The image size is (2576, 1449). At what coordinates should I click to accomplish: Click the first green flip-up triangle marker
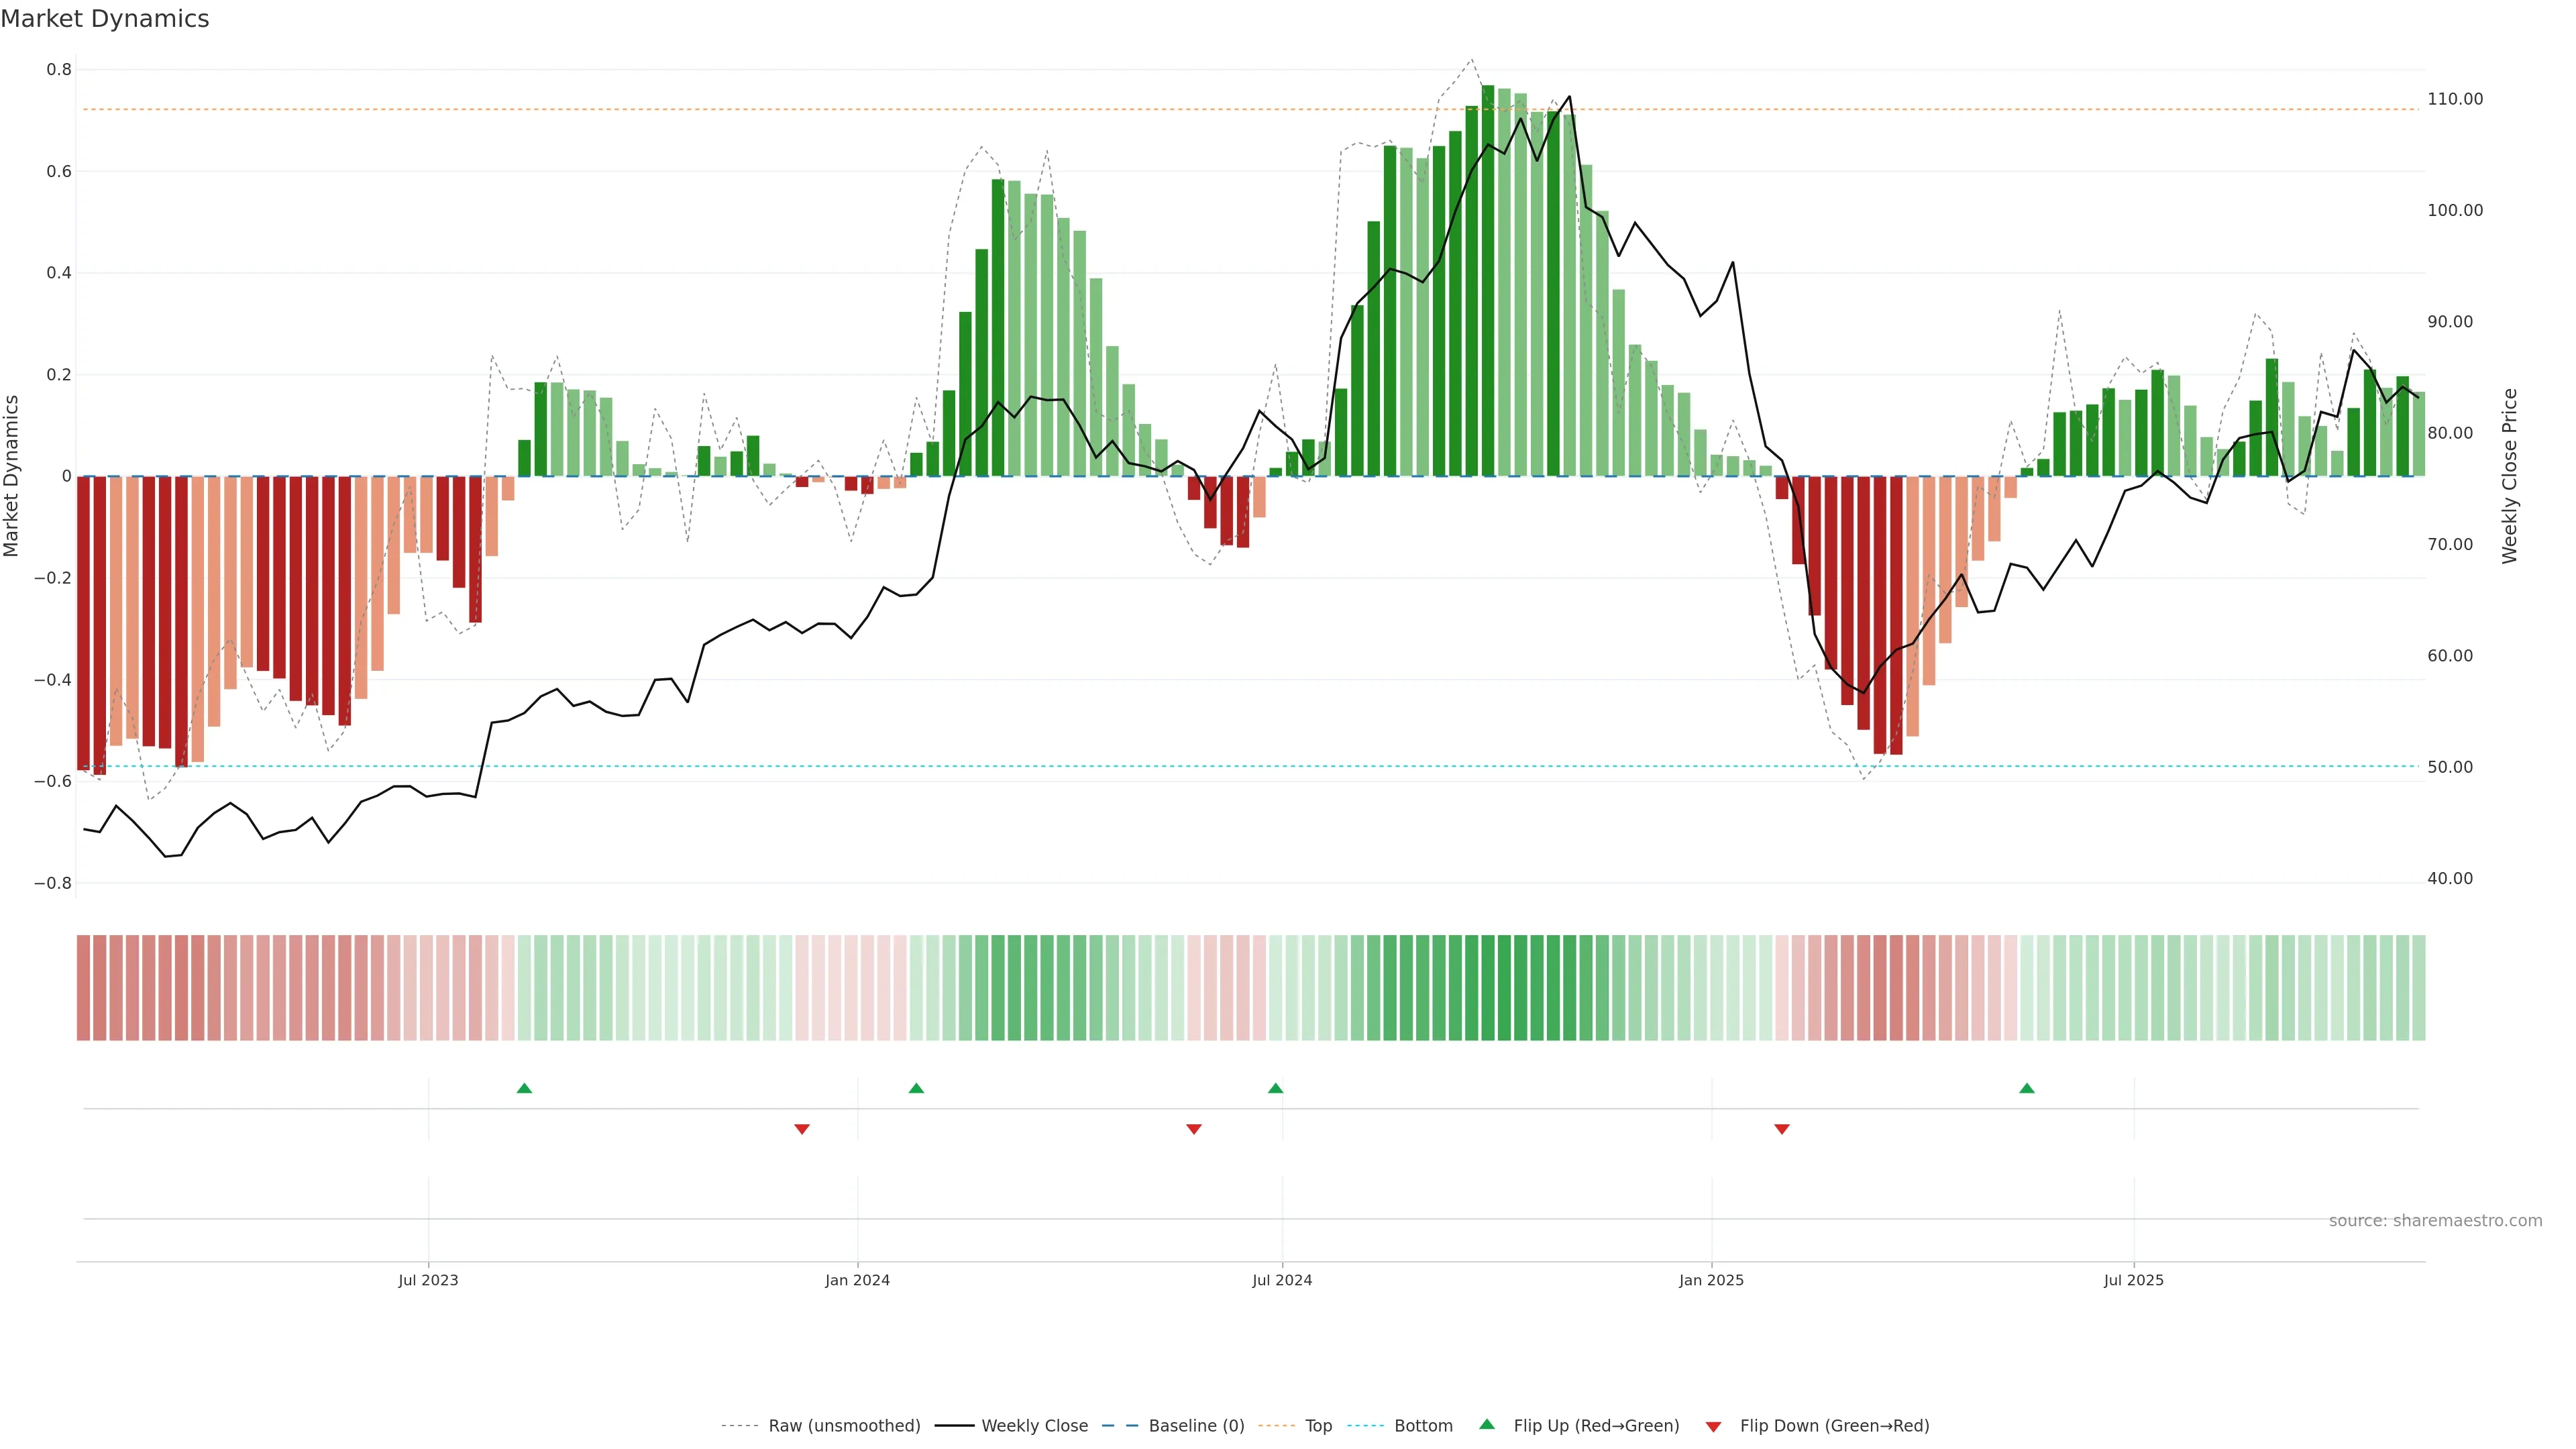click(524, 1088)
